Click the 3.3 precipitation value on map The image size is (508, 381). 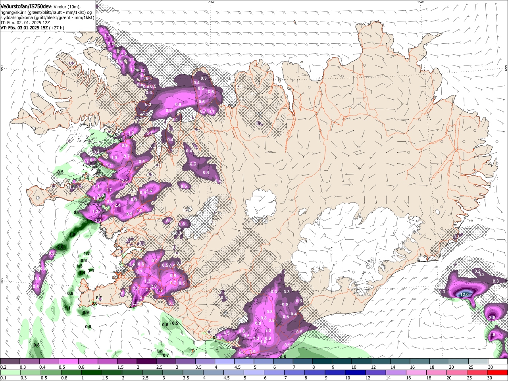click(x=98, y=219)
